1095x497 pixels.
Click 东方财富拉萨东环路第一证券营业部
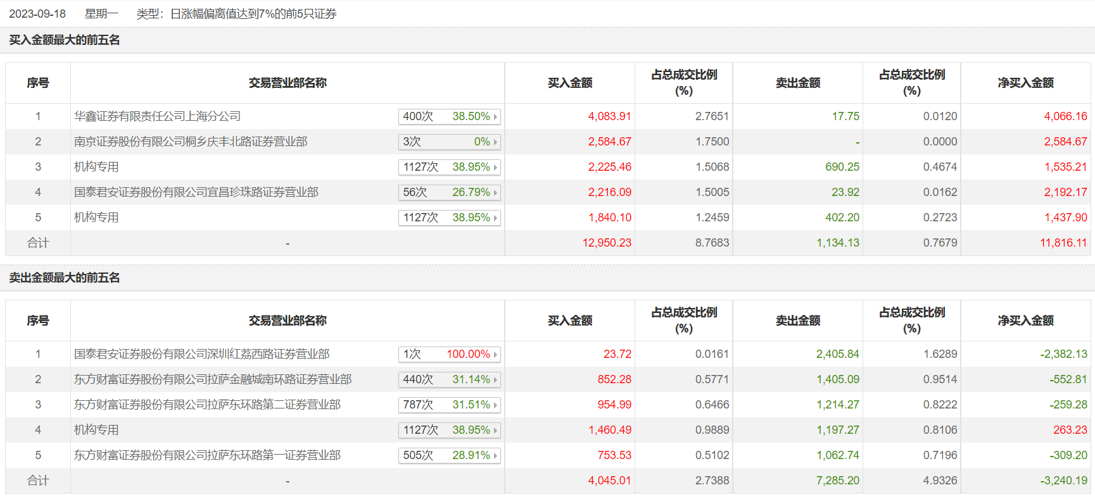[207, 455]
